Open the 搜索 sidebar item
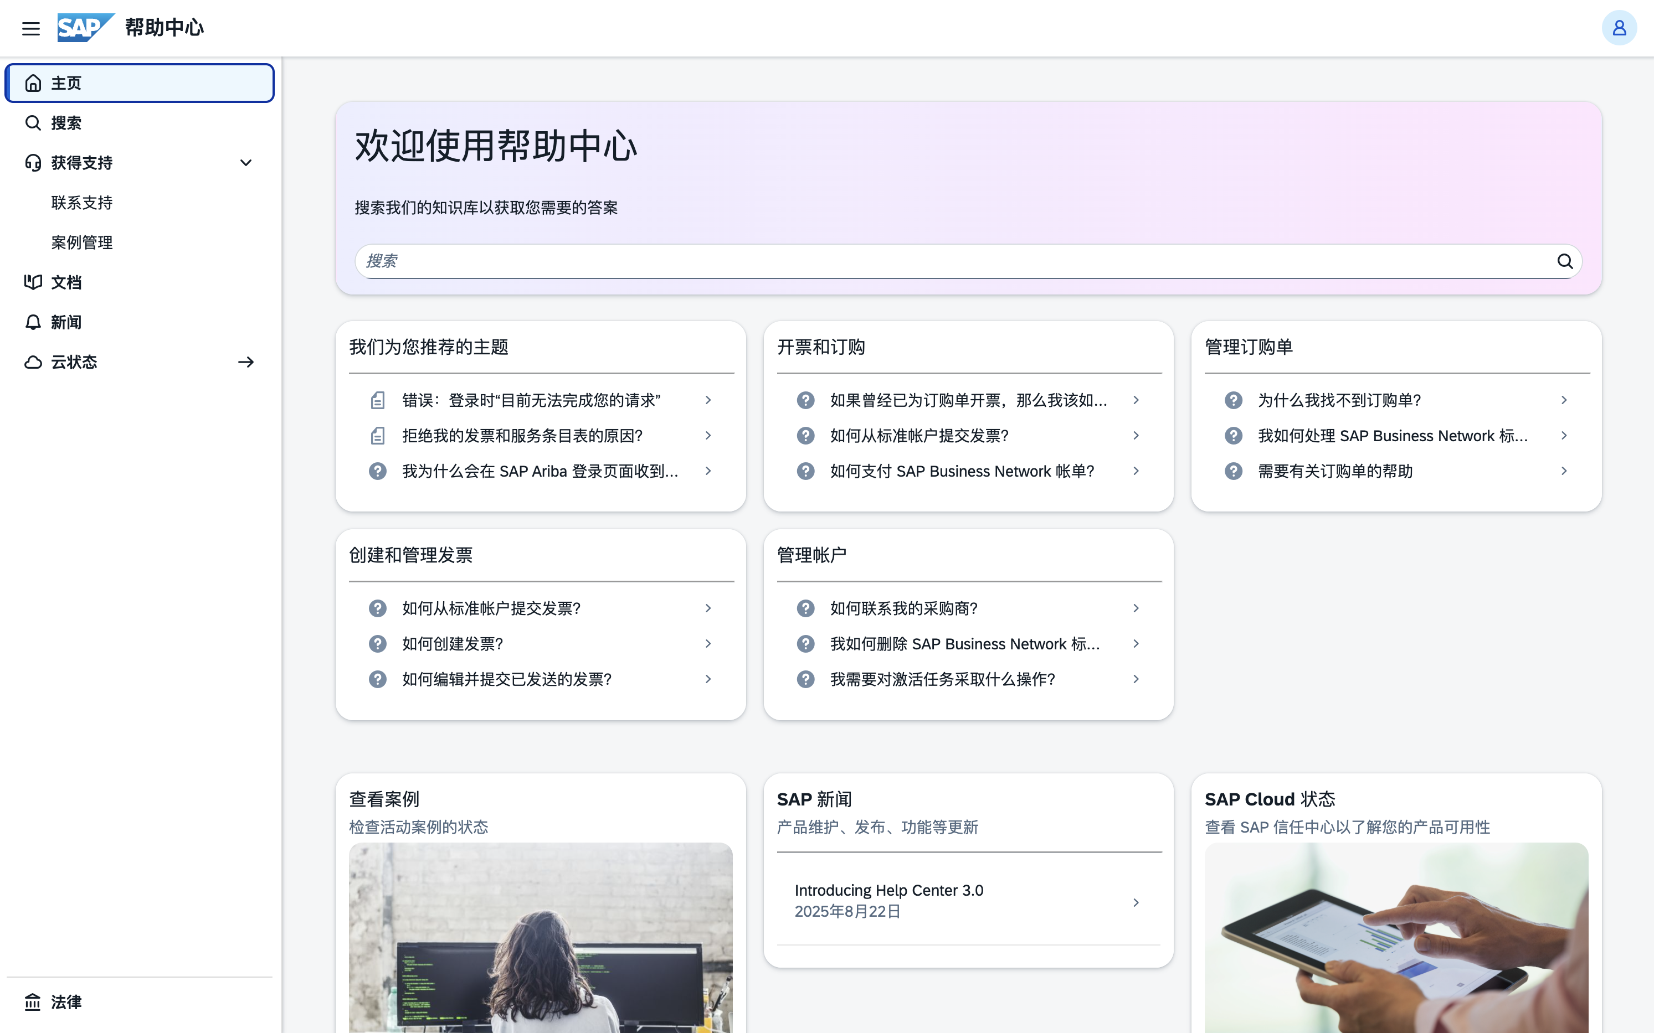The image size is (1654, 1033). point(66,123)
